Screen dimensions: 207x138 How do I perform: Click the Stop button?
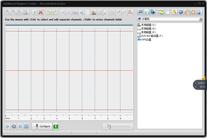[26, 126]
